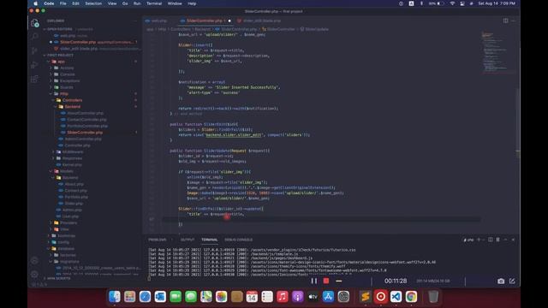Open the Help menu

(192, 3)
